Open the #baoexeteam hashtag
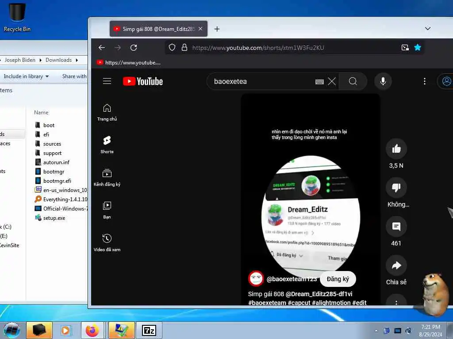 [267, 303]
